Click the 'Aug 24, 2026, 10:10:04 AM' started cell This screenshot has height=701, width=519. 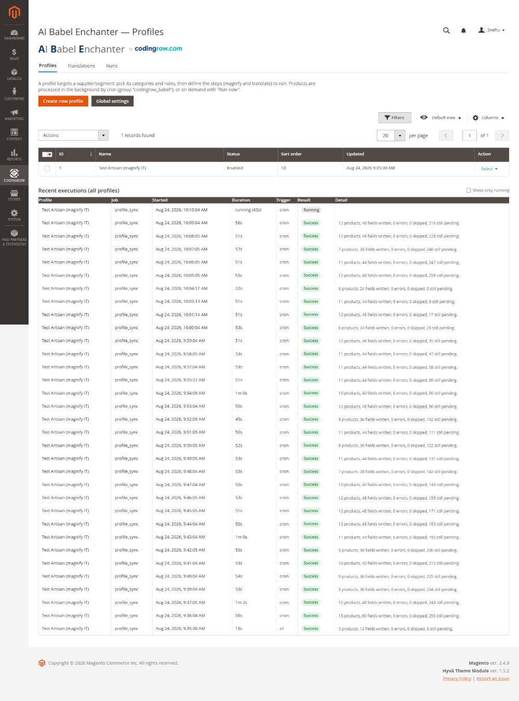[182, 210]
